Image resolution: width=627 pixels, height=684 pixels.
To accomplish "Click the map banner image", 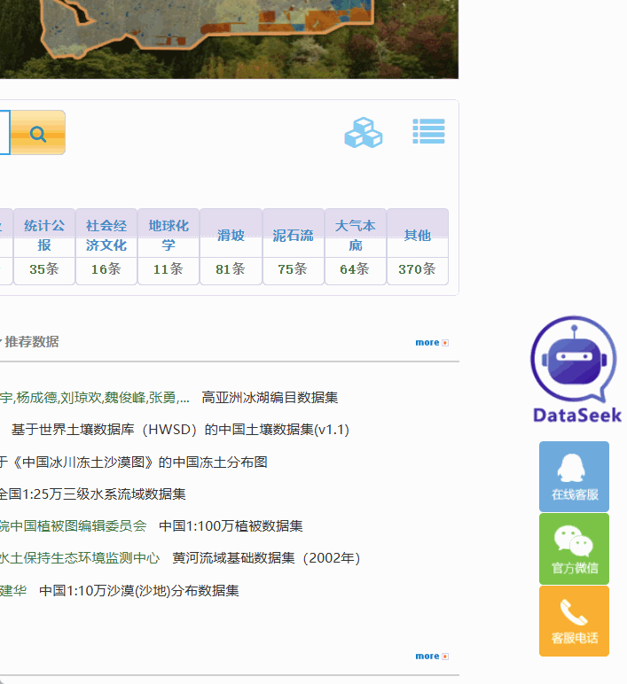I will pyautogui.click(x=229, y=39).
